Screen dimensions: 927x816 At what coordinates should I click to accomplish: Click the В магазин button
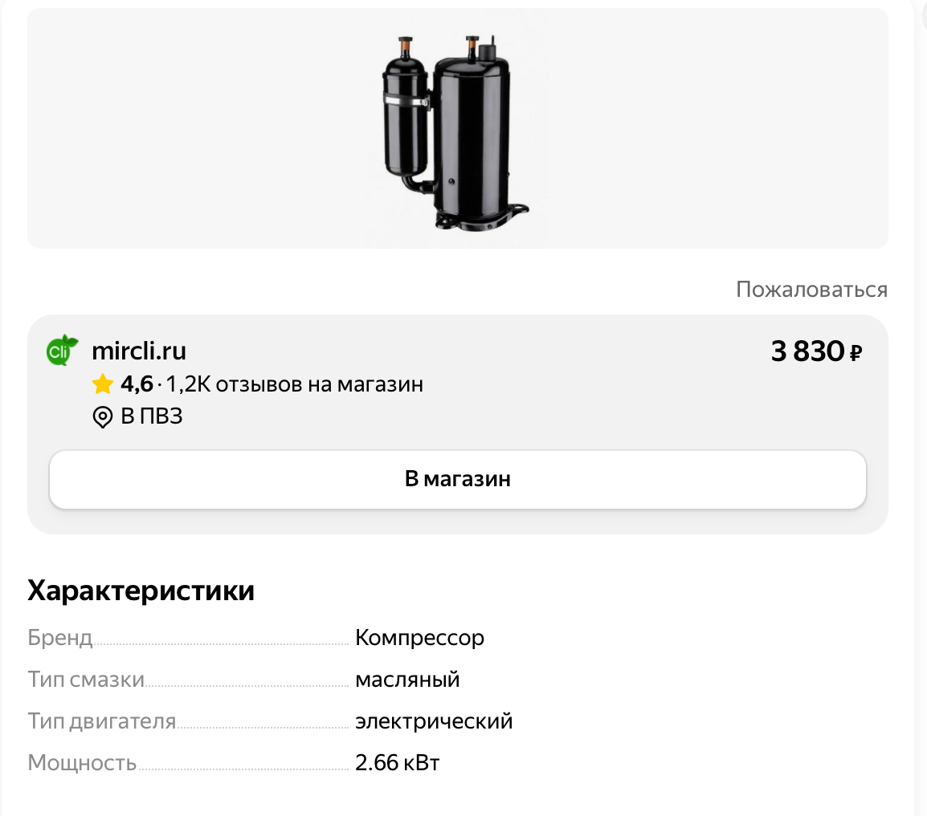(458, 479)
